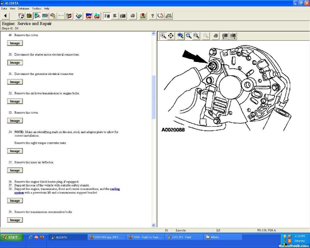This screenshot has height=248, width=310.
Task: Click the Windows Start button
Action: [x=12, y=237]
